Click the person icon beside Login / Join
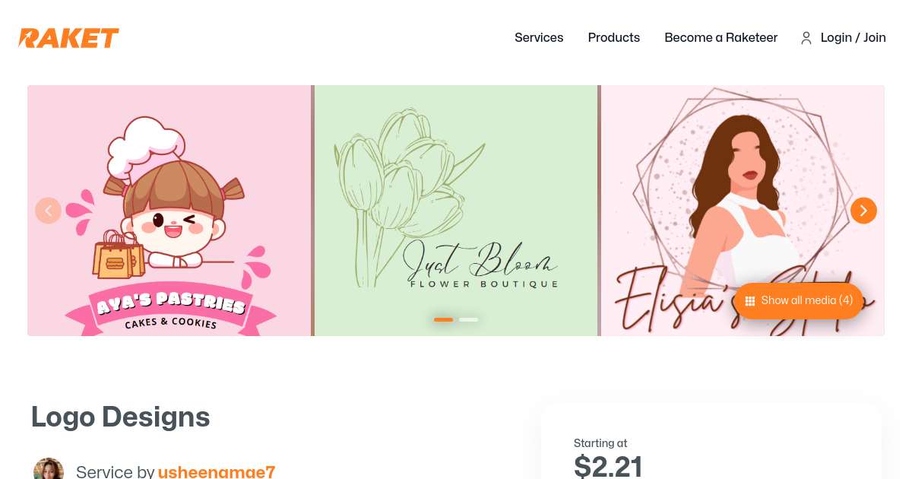The image size is (912, 479). [806, 38]
